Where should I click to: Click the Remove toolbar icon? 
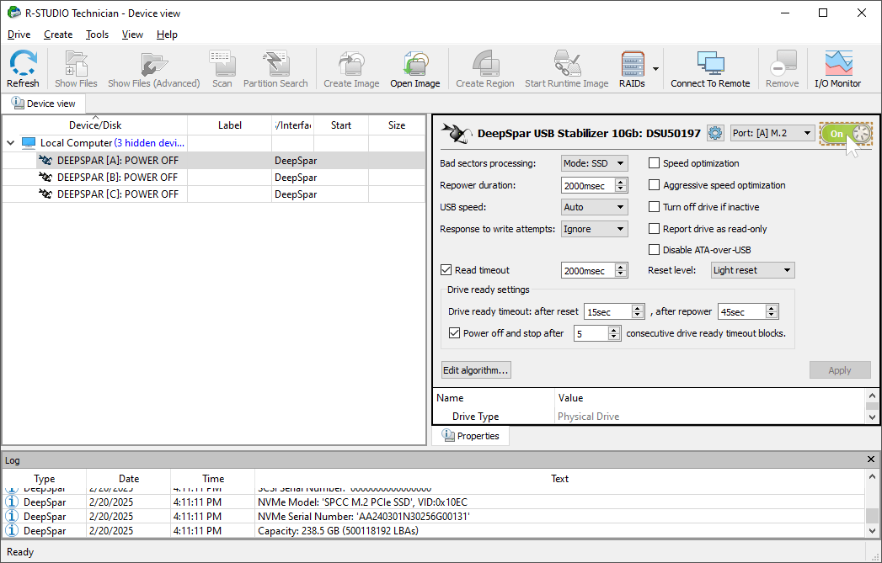click(782, 68)
